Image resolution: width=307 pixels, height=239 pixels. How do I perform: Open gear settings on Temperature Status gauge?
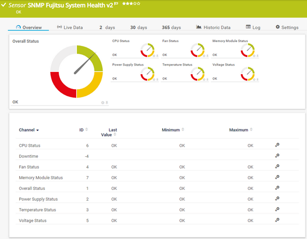pos(204,79)
